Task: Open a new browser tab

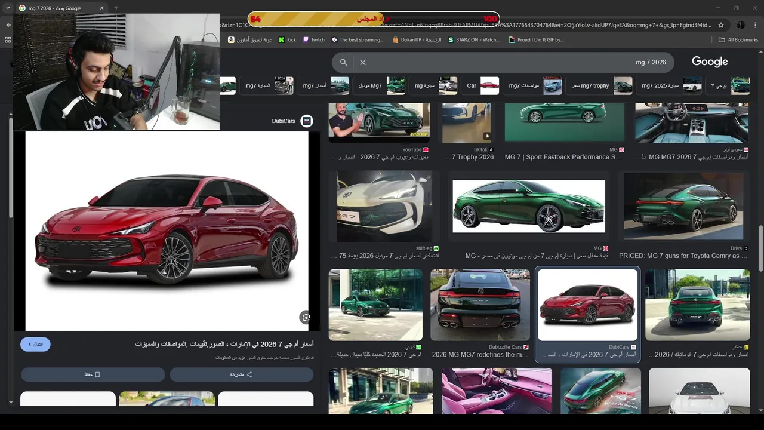Action: tap(116, 8)
